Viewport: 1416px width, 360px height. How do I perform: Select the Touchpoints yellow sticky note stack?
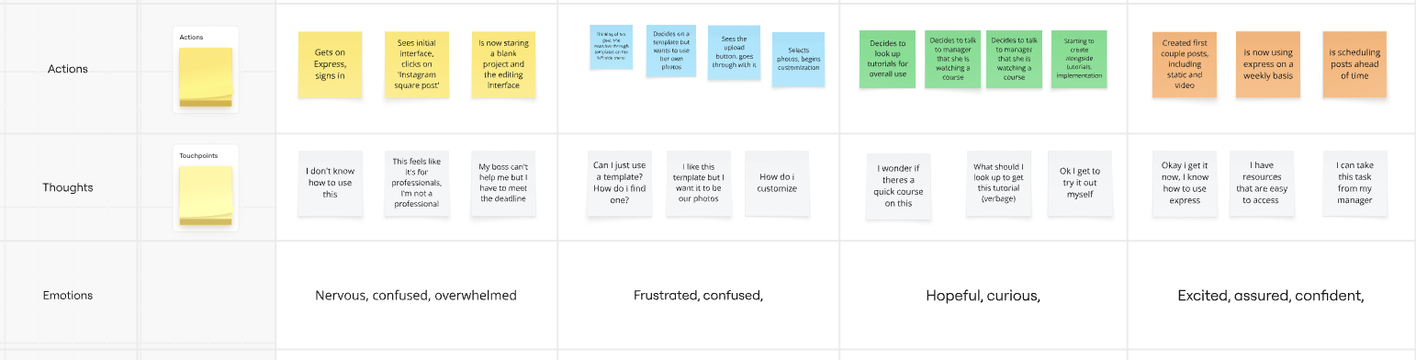point(206,195)
